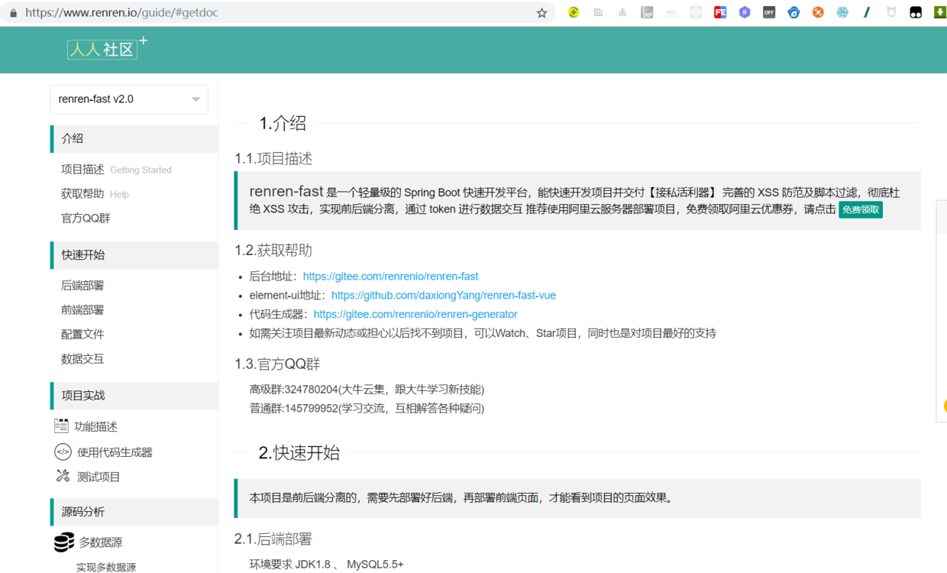Click the code-brackets icon for 使用代码生成器
The width and height of the screenshot is (947, 573).
click(x=63, y=452)
